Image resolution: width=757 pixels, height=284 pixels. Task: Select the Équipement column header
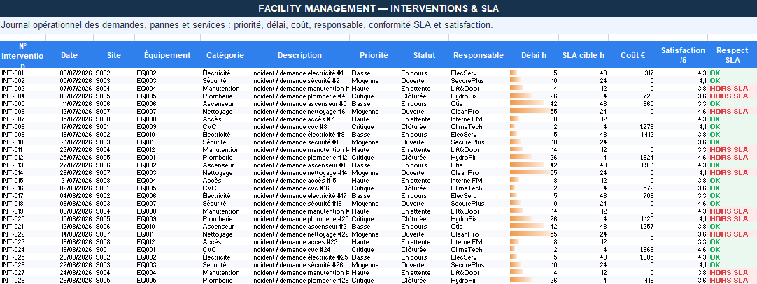[167, 55]
